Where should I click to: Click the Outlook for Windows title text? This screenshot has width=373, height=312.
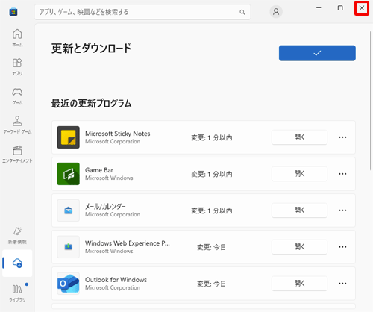[116, 280]
